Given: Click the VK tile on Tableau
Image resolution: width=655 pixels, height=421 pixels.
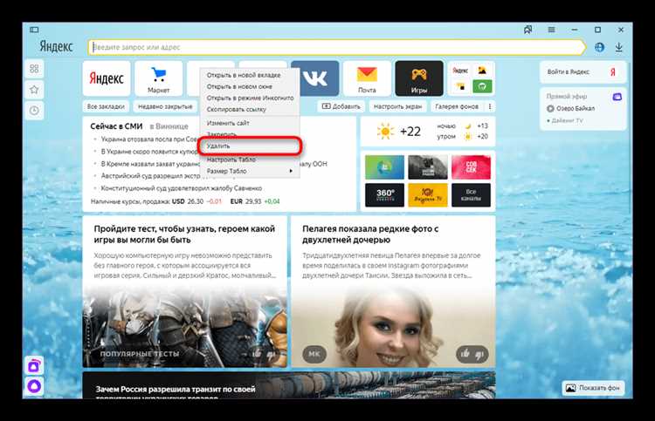Looking at the screenshot, I should tap(314, 78).
